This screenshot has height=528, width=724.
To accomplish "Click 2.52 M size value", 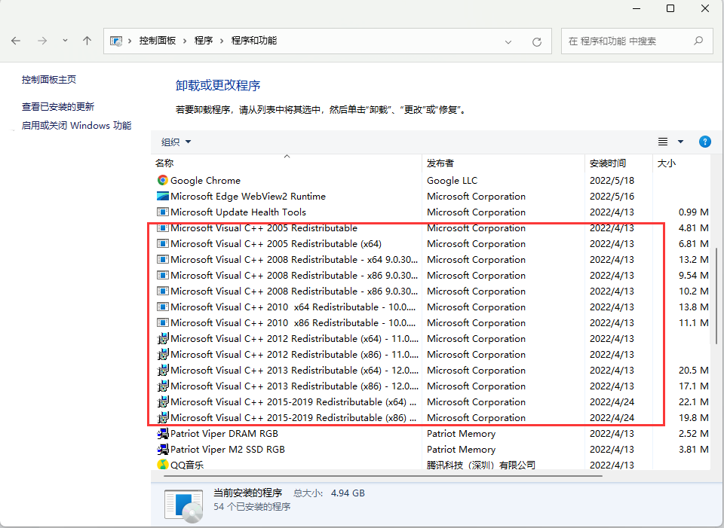I will [x=694, y=433].
